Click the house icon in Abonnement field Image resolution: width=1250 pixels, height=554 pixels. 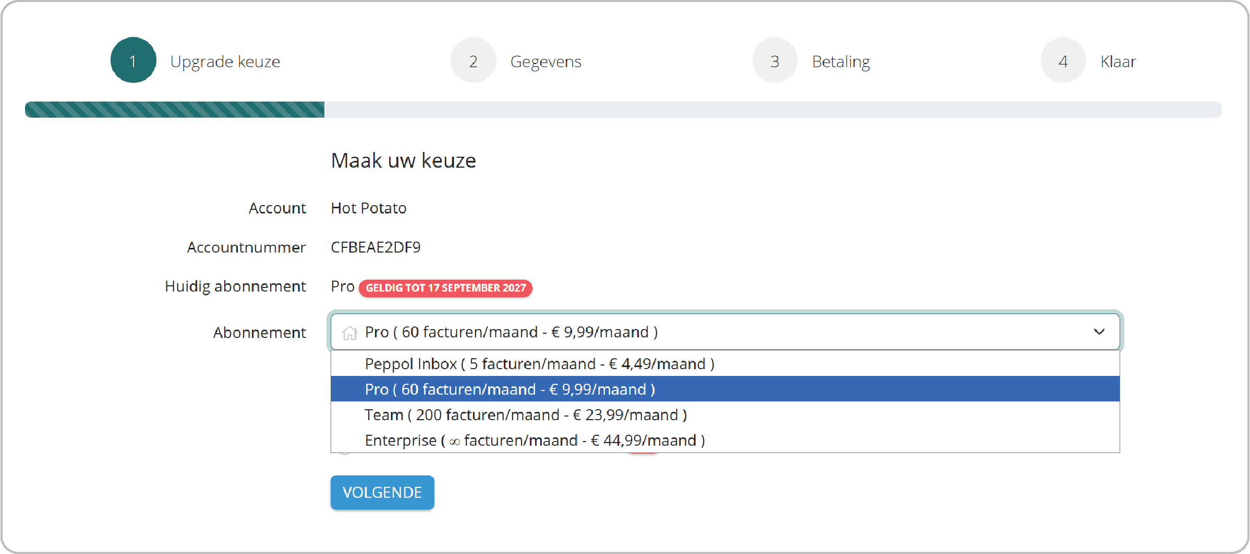pos(349,332)
